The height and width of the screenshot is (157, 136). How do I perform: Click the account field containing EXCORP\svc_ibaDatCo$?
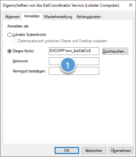pyautogui.click(x=74, y=51)
